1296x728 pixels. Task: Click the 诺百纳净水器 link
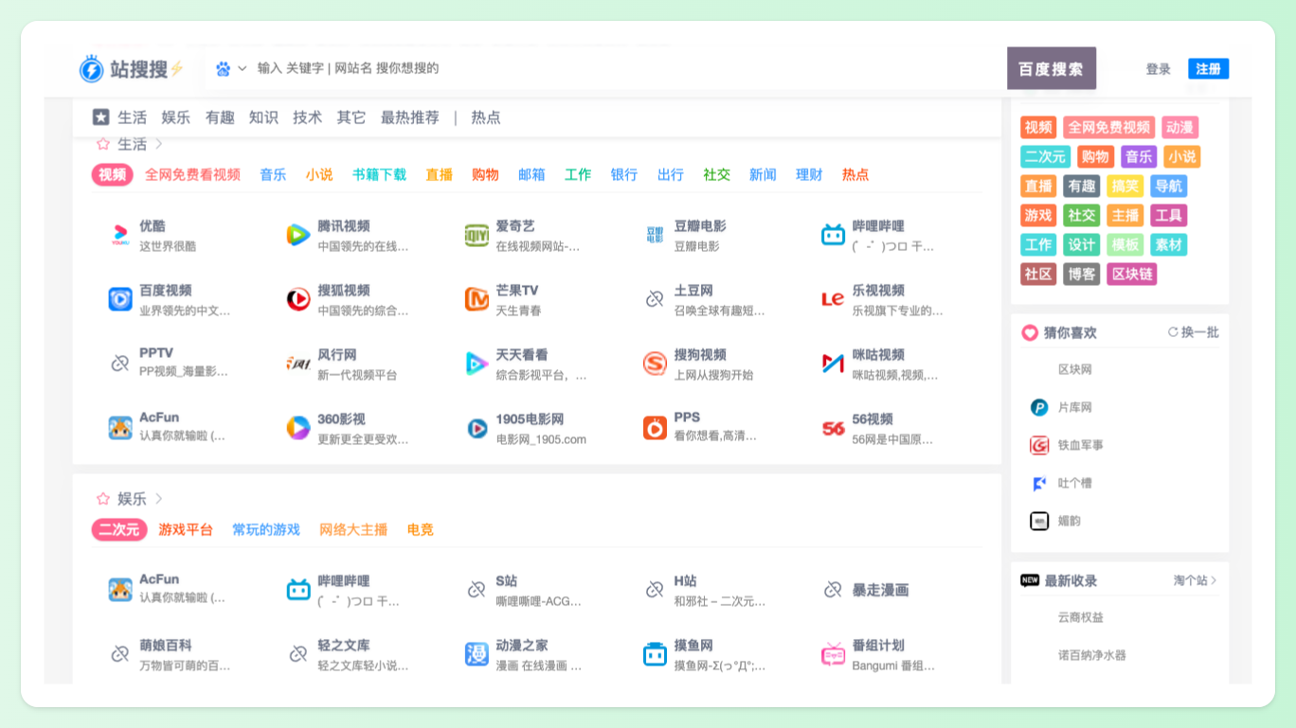tap(1091, 655)
